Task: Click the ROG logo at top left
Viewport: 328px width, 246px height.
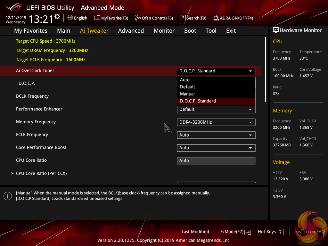Action: [14, 7]
